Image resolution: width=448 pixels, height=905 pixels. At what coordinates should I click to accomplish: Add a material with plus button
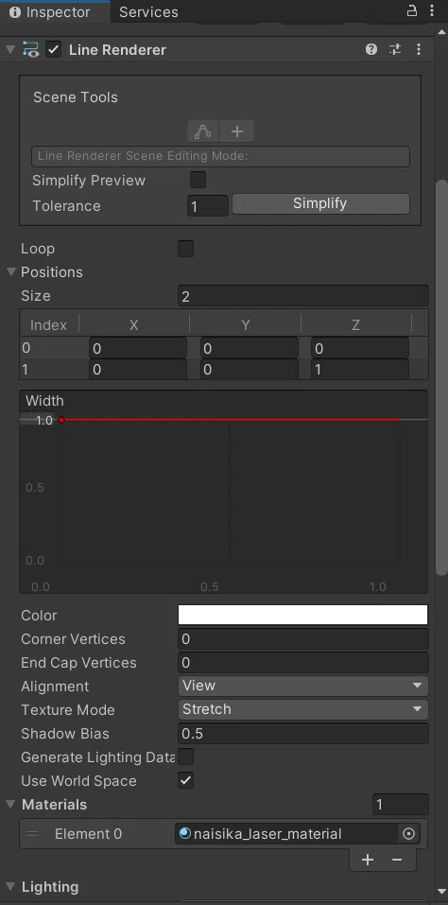coord(368,860)
